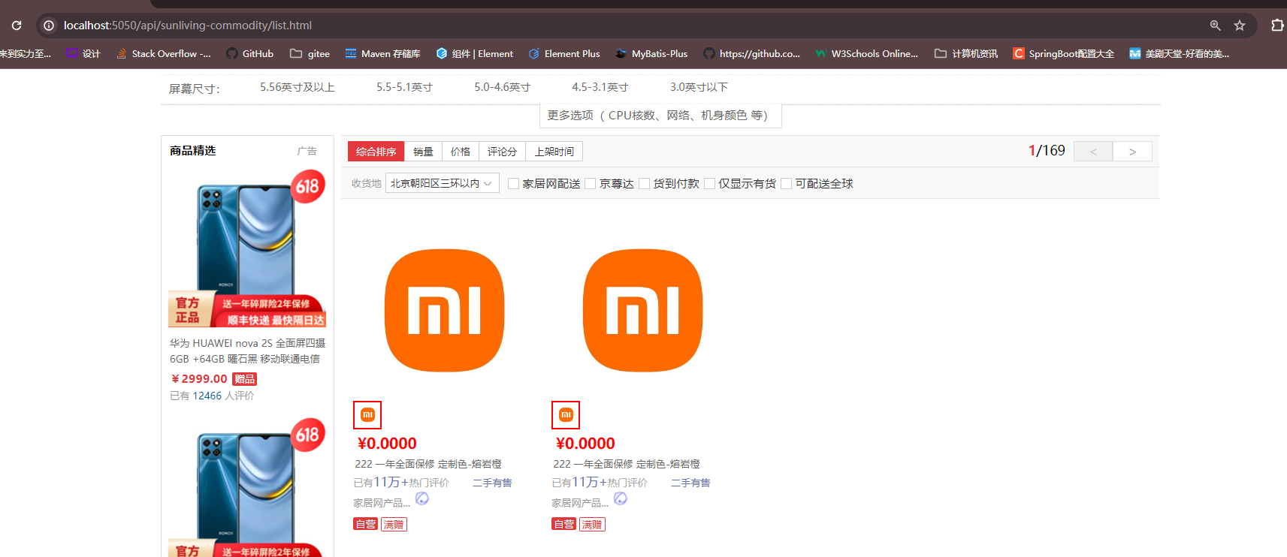The image size is (1287, 557).
Task: Click the round icon beside second 家居网产品
Action: click(621, 498)
